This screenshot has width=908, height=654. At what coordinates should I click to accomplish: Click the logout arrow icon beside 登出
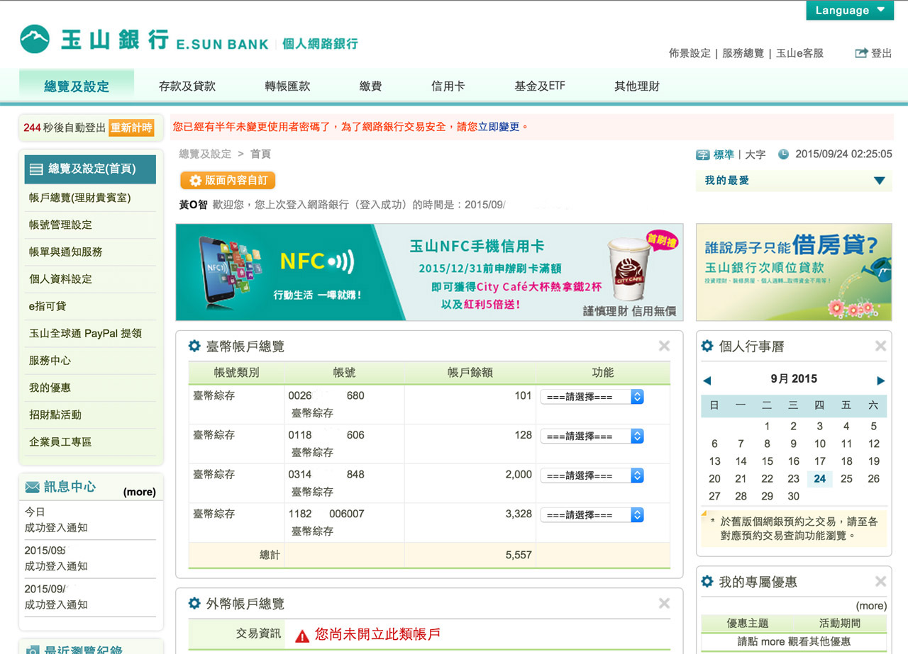pos(862,53)
